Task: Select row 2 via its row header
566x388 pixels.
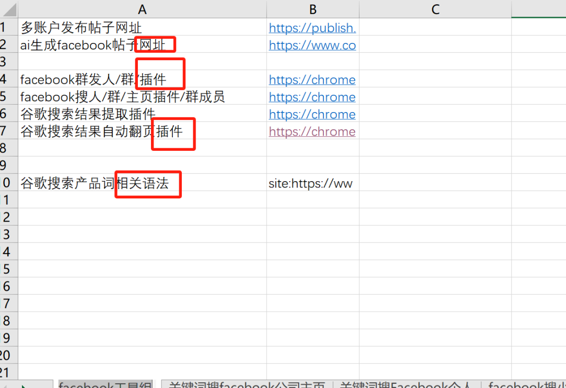Action: [x=9, y=45]
